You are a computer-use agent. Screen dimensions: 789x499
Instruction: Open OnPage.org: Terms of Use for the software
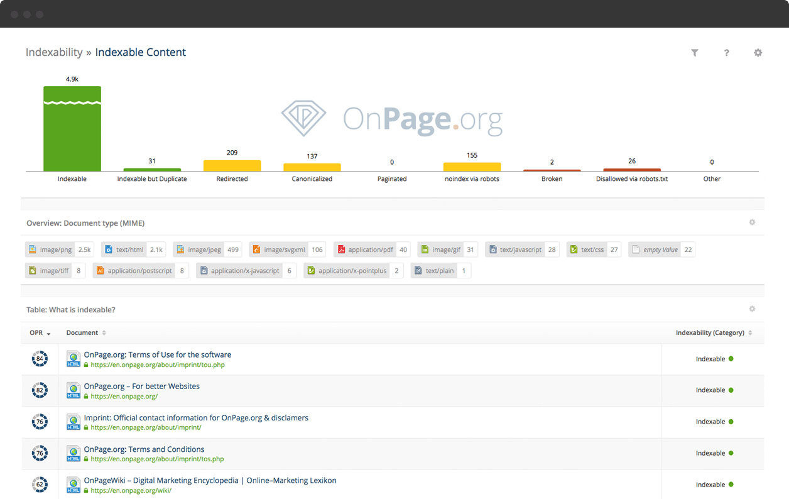click(x=158, y=354)
